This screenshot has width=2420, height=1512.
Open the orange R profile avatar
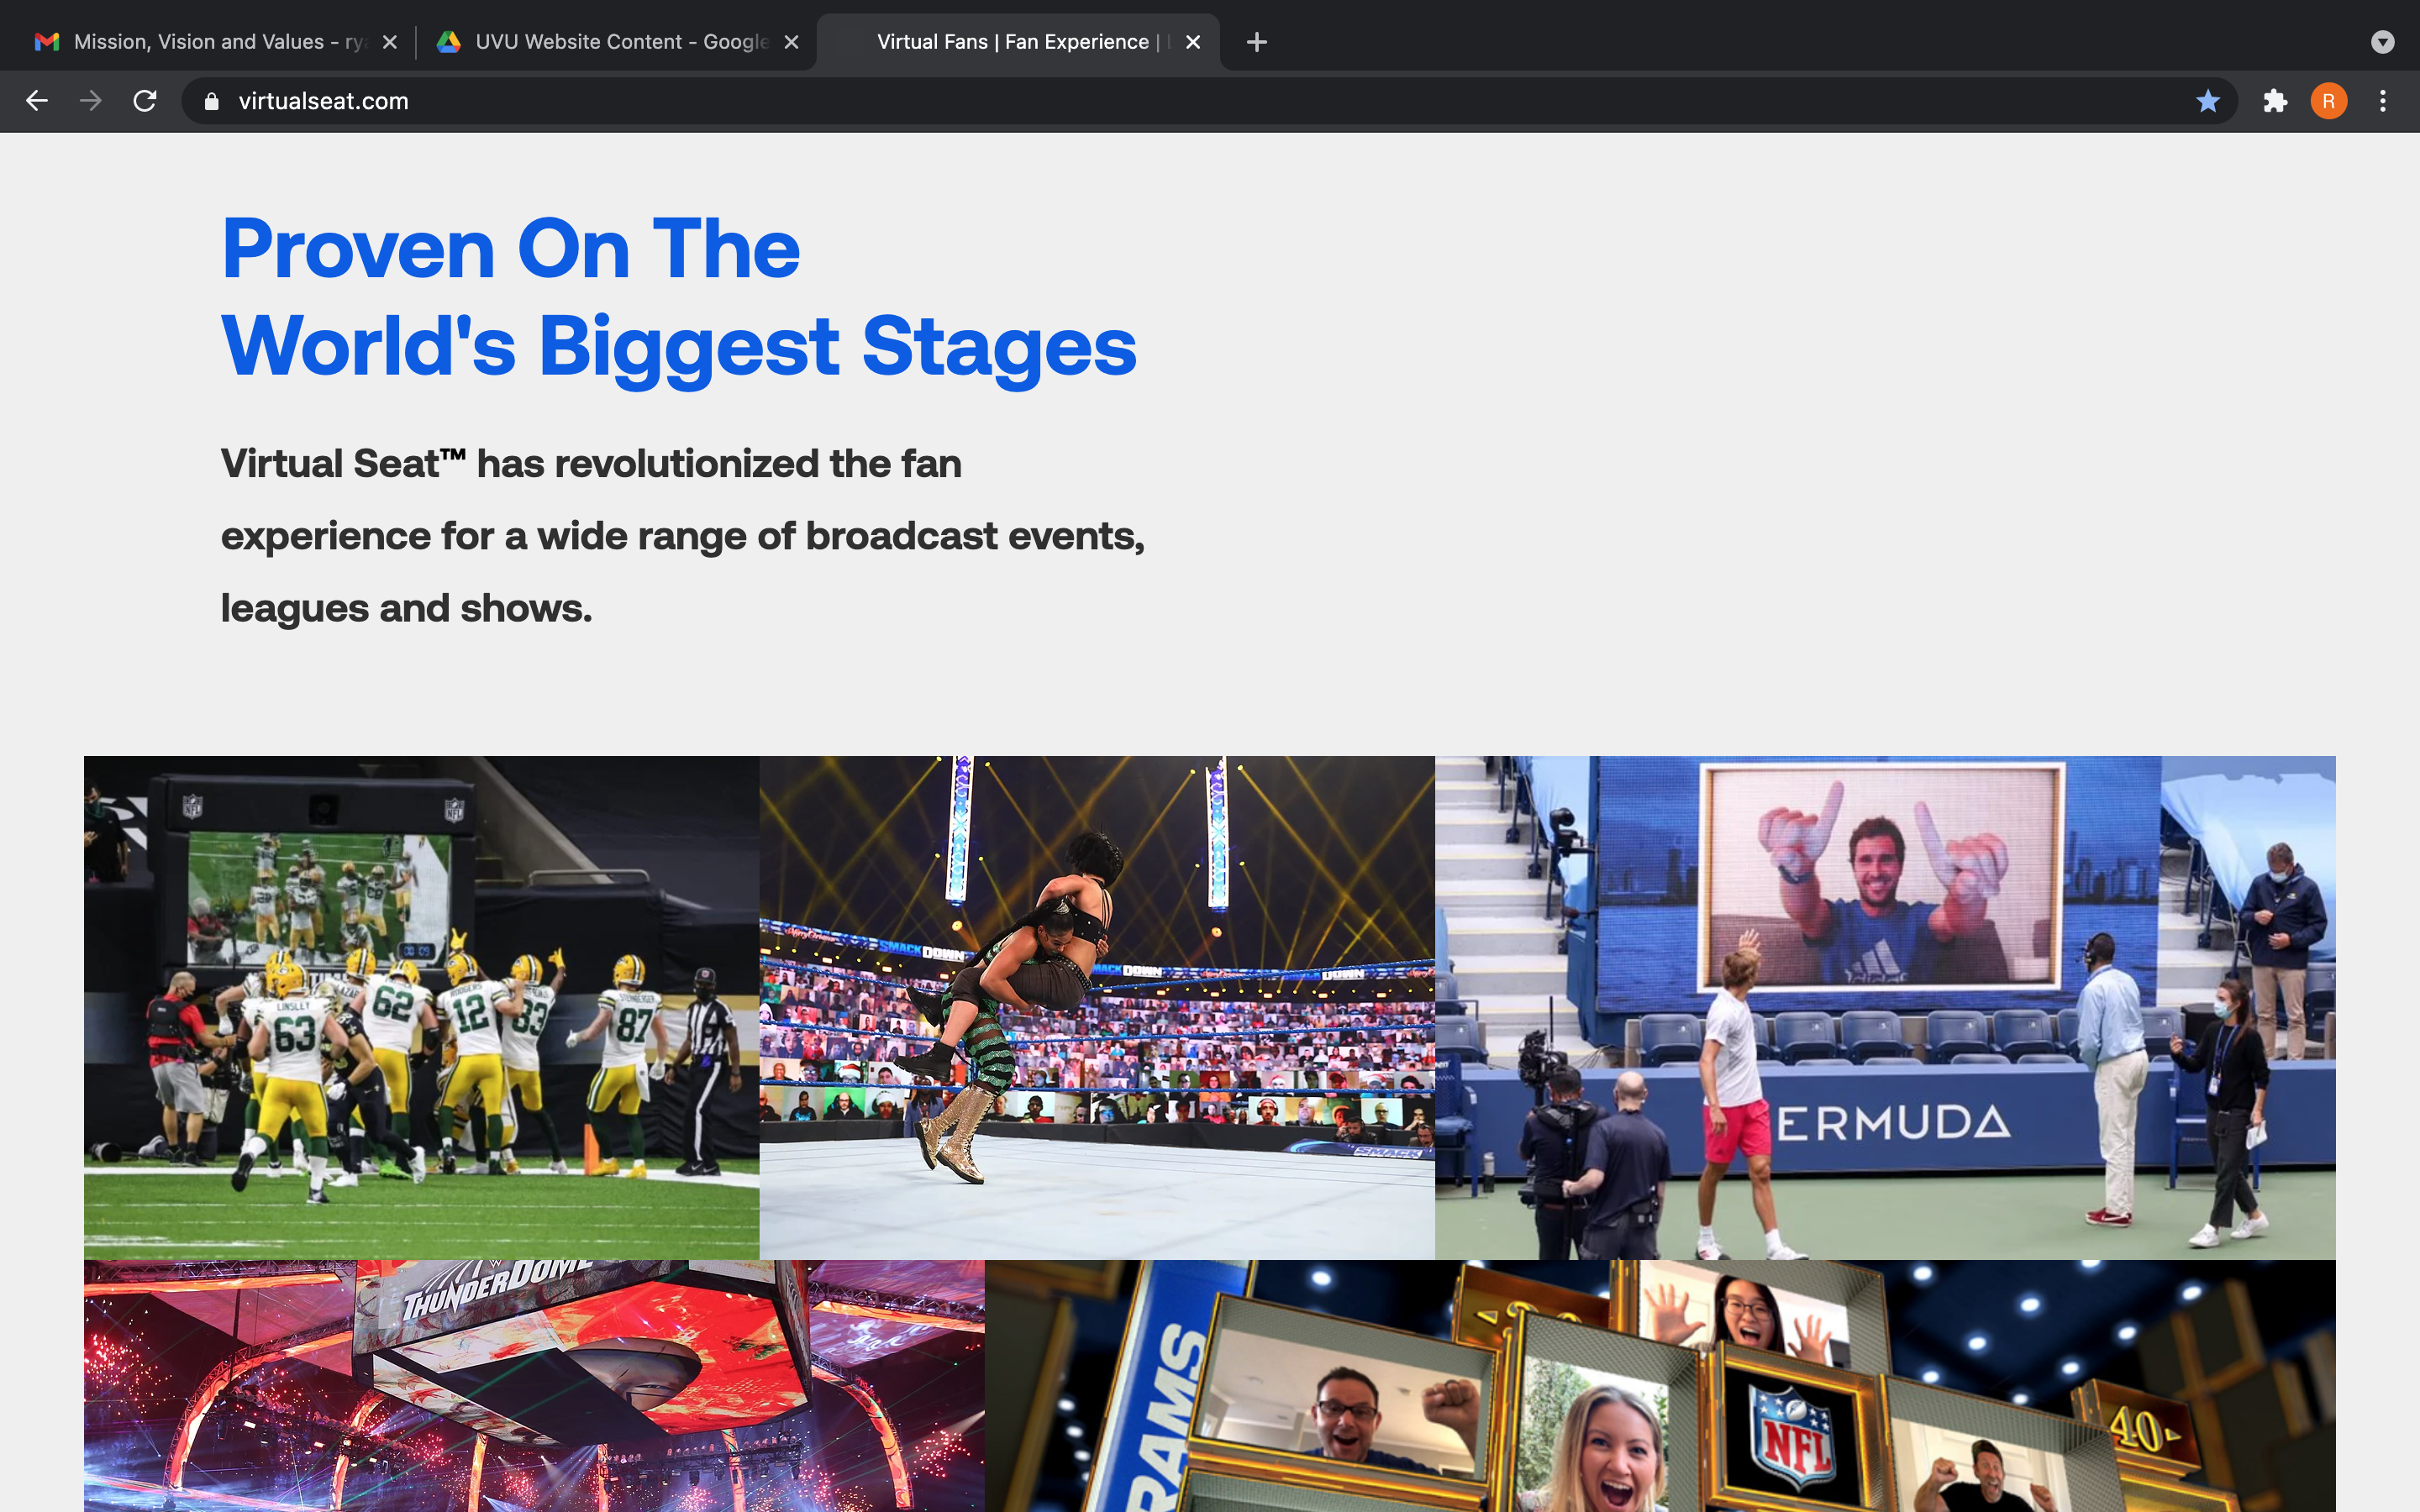pyautogui.click(x=2328, y=101)
